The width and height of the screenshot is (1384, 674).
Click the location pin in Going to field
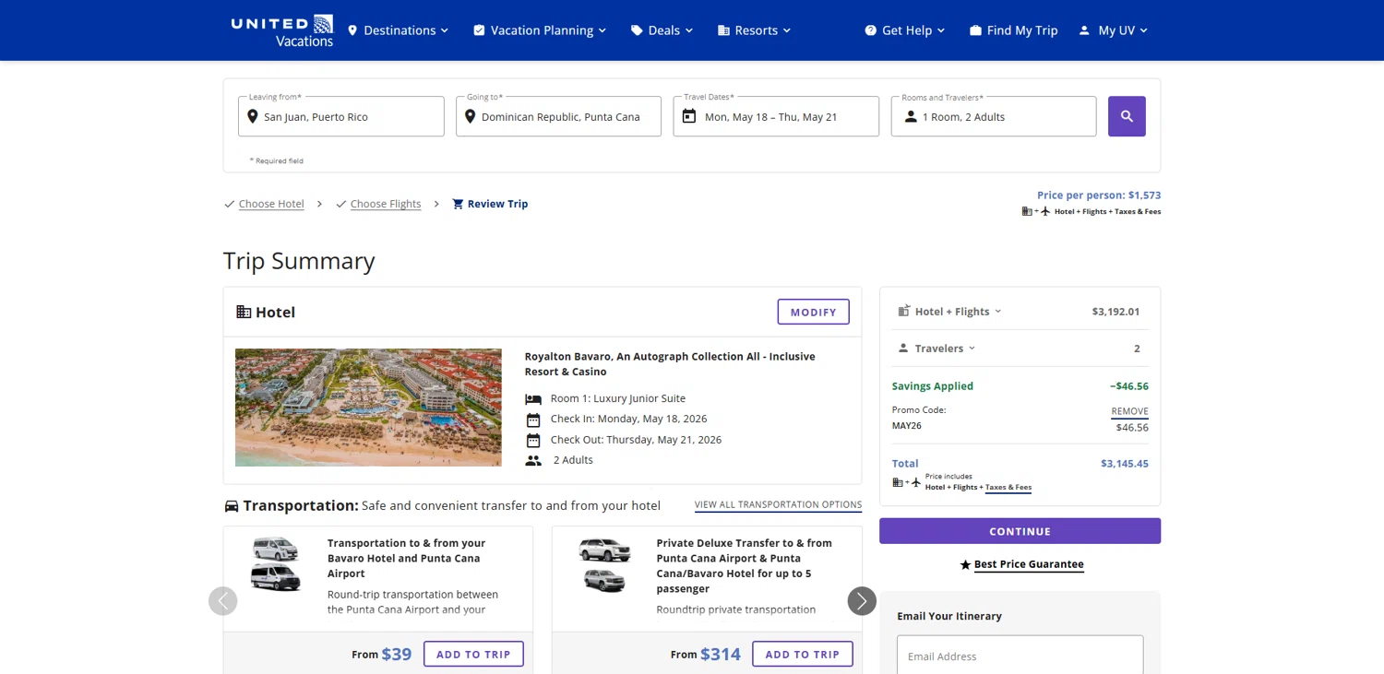click(470, 117)
